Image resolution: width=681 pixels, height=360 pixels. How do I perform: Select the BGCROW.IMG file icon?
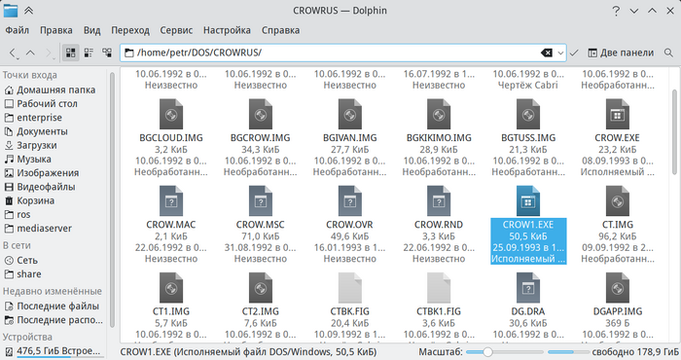pyautogui.click(x=261, y=115)
